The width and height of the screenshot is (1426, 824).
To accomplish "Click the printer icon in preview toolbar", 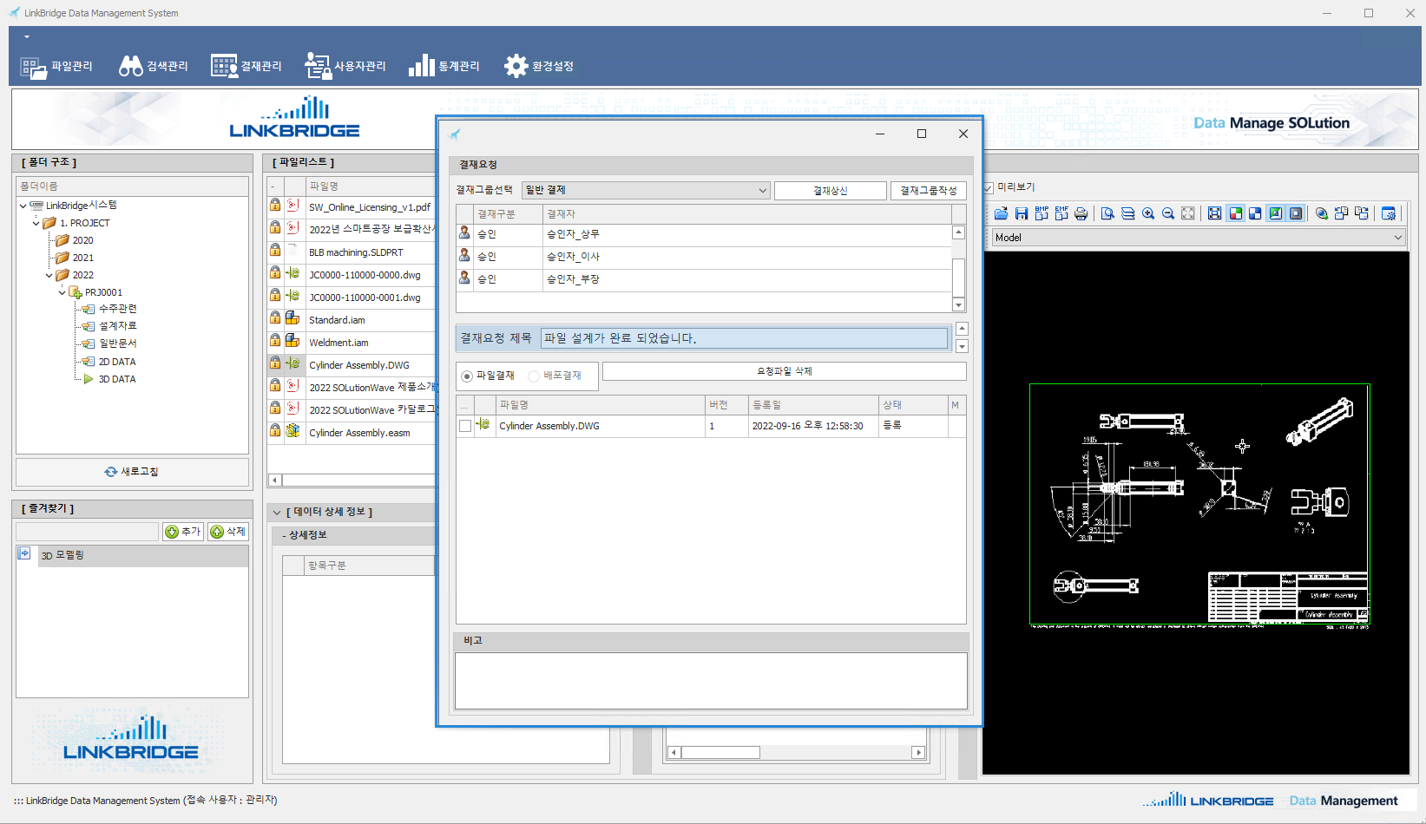I will tap(1081, 213).
